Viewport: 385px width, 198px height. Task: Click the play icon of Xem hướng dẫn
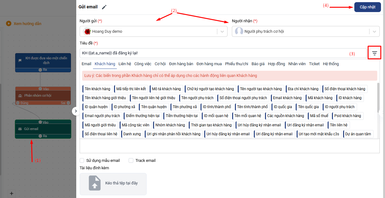(x=9, y=23)
